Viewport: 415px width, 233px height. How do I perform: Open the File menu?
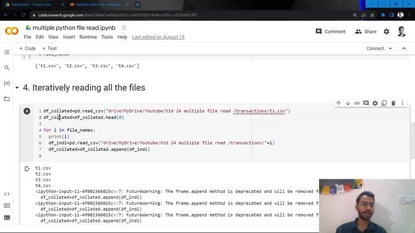pyautogui.click(x=27, y=37)
